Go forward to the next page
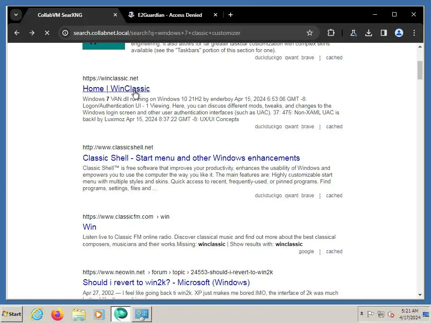The width and height of the screenshot is (431, 323). click(32, 33)
